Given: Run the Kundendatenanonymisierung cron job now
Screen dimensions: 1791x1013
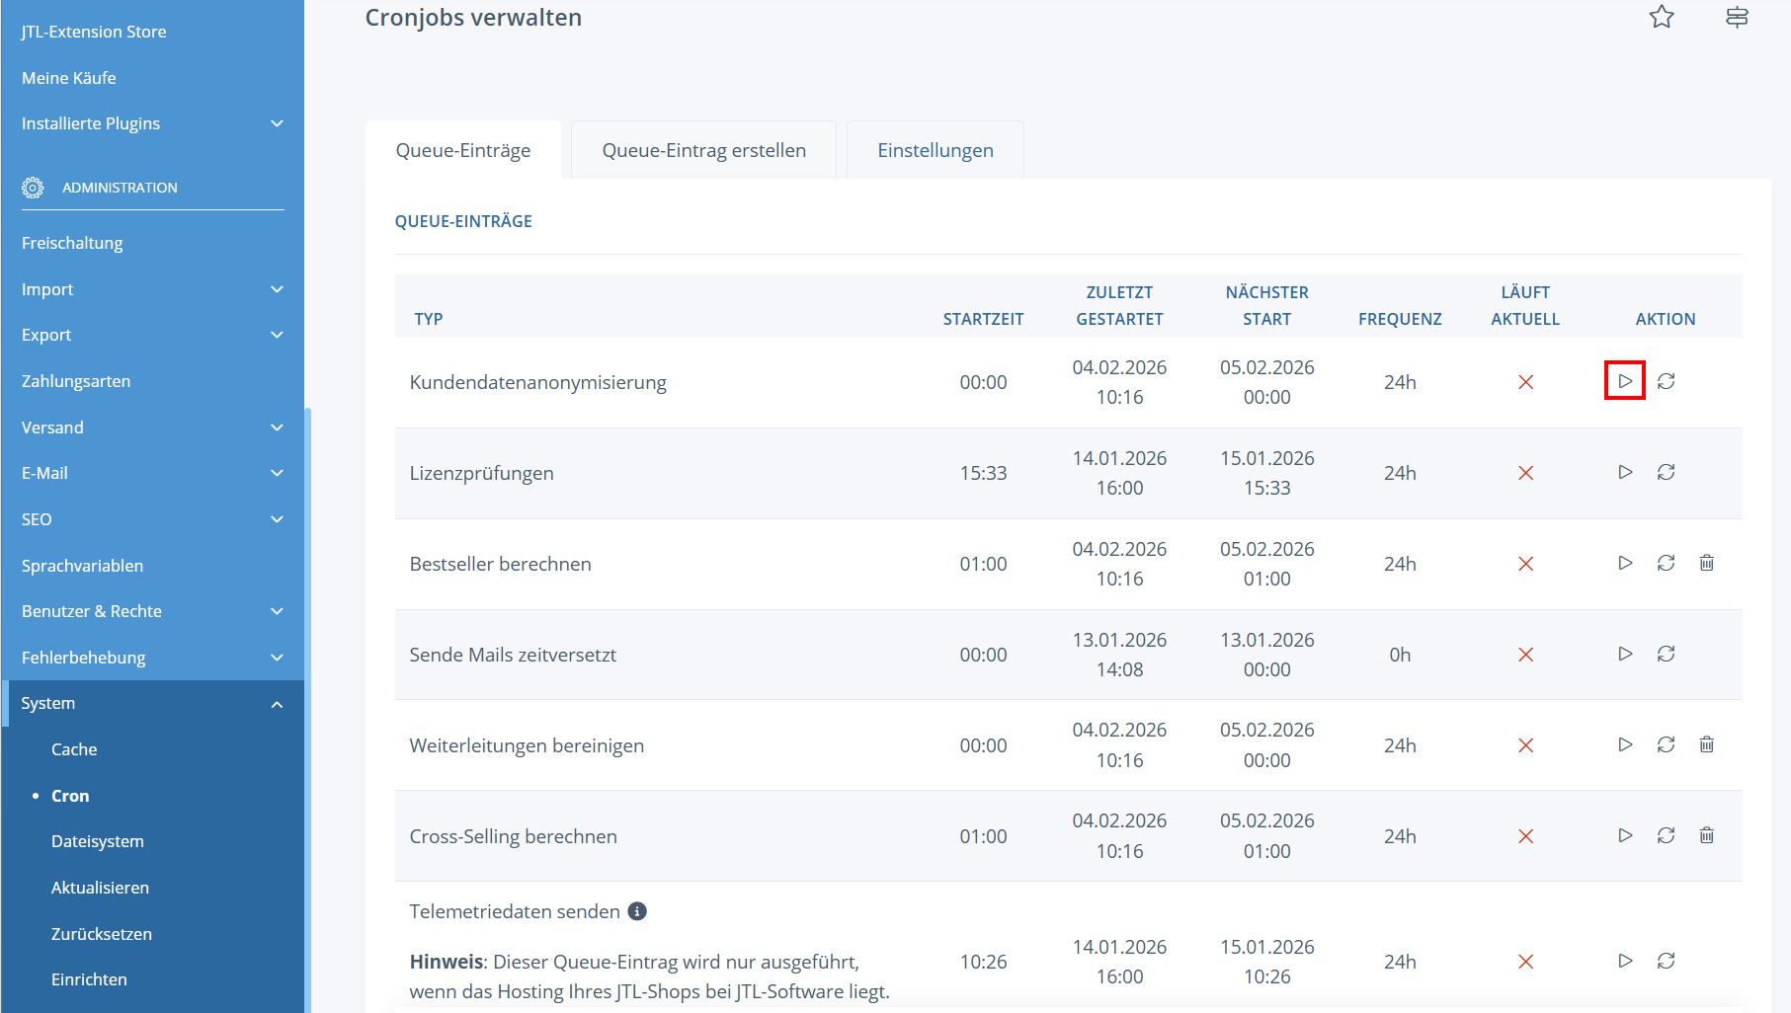Looking at the screenshot, I should [1625, 381].
